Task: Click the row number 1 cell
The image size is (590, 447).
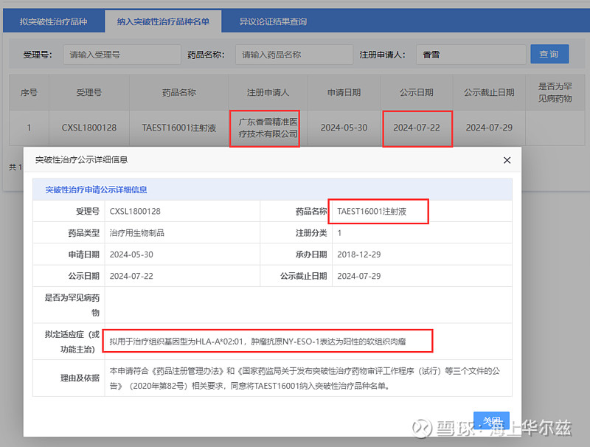Action: pos(29,128)
